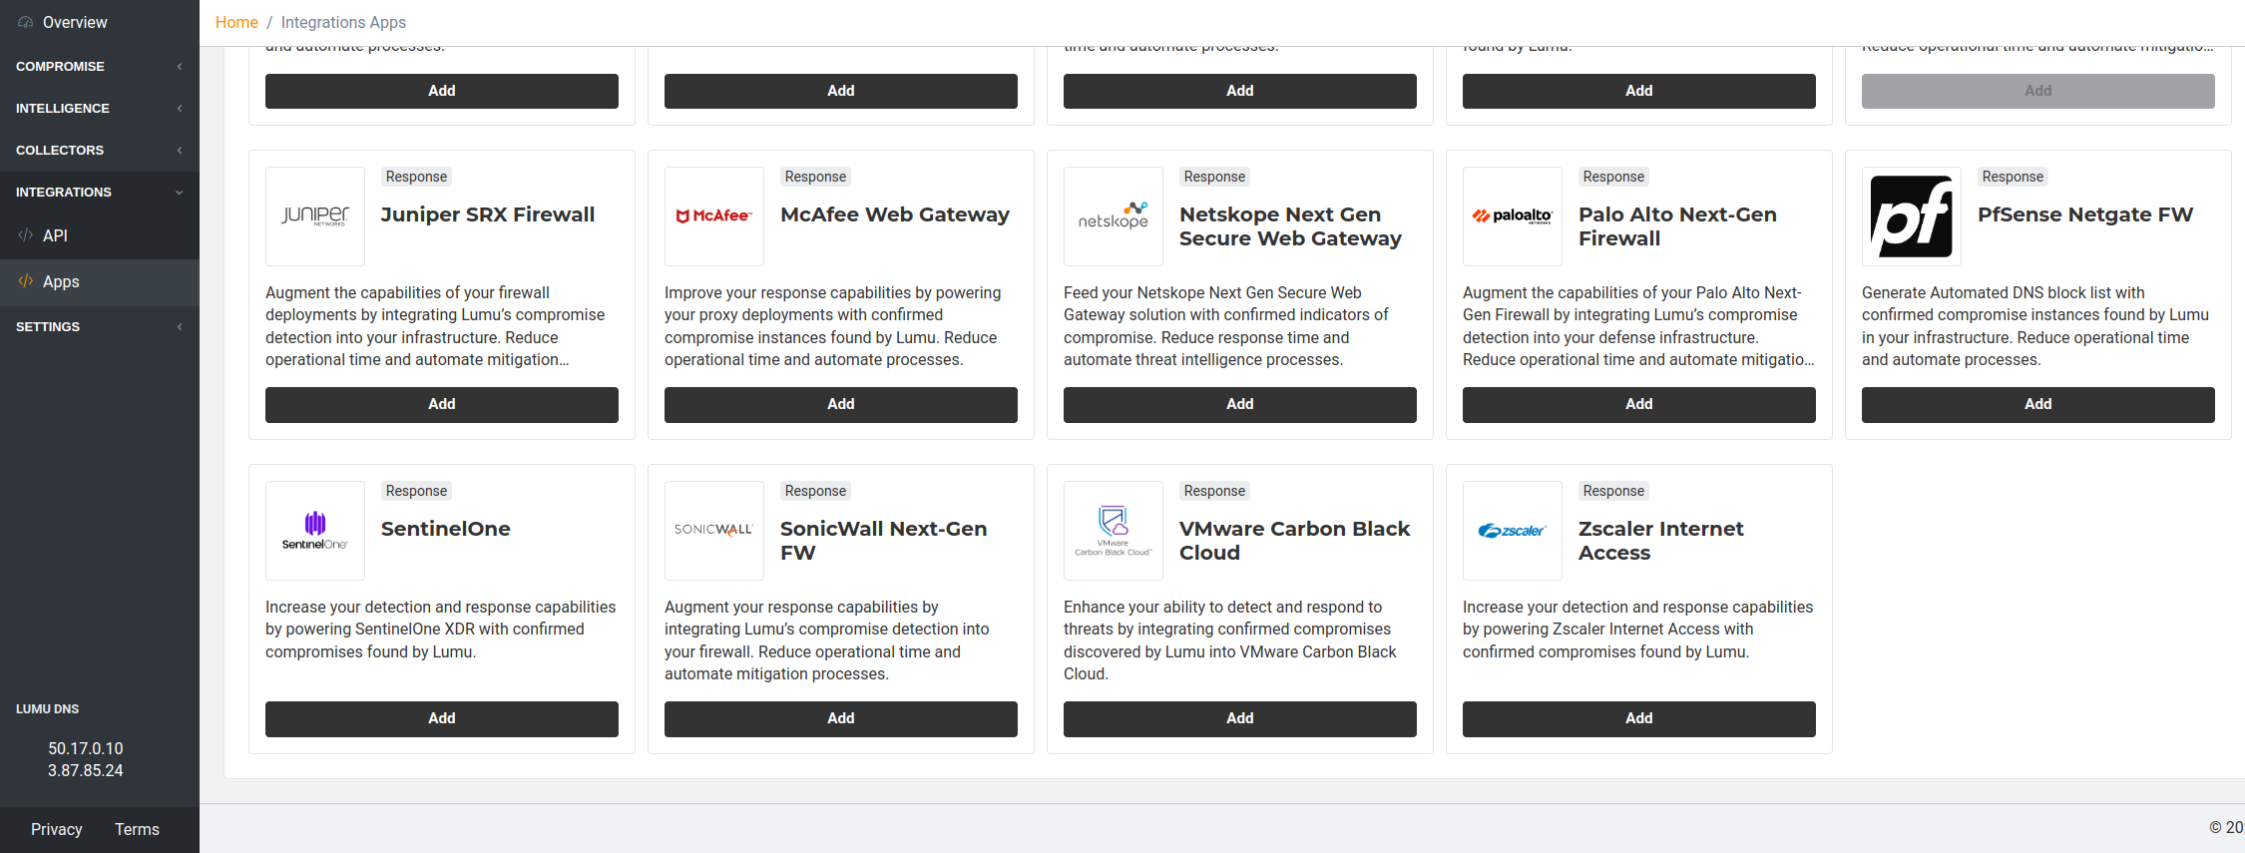Open the API menu item
The width and height of the screenshot is (2245, 853).
[x=56, y=236]
